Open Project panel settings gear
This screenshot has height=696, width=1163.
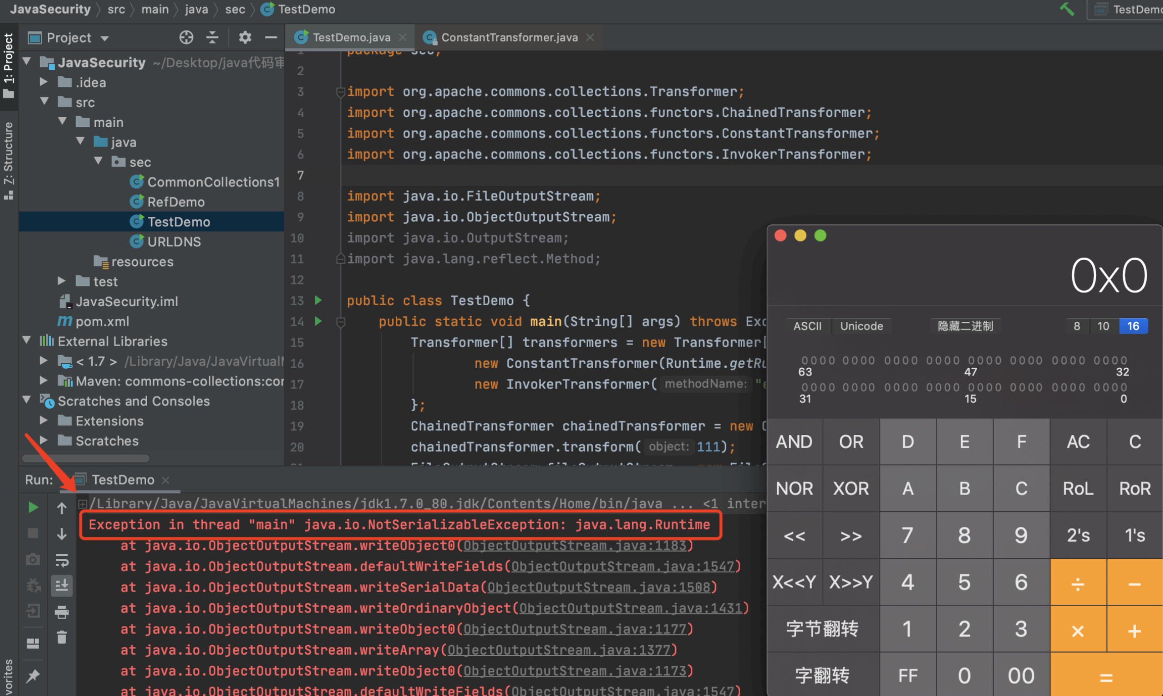245,37
